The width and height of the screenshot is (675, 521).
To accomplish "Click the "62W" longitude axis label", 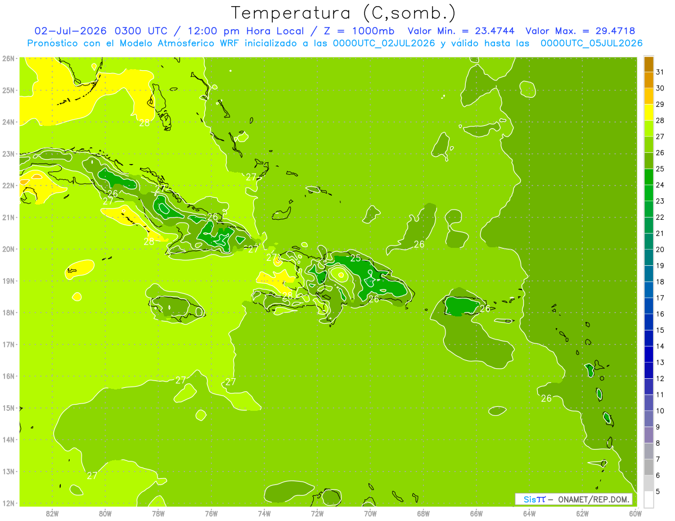I will (583, 513).
